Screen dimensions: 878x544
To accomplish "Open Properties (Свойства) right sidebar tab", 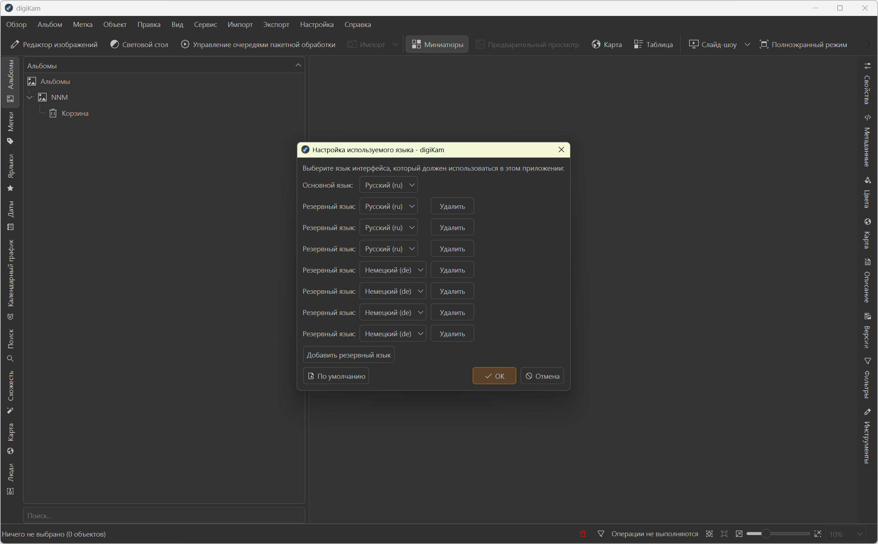I will pyautogui.click(x=868, y=84).
